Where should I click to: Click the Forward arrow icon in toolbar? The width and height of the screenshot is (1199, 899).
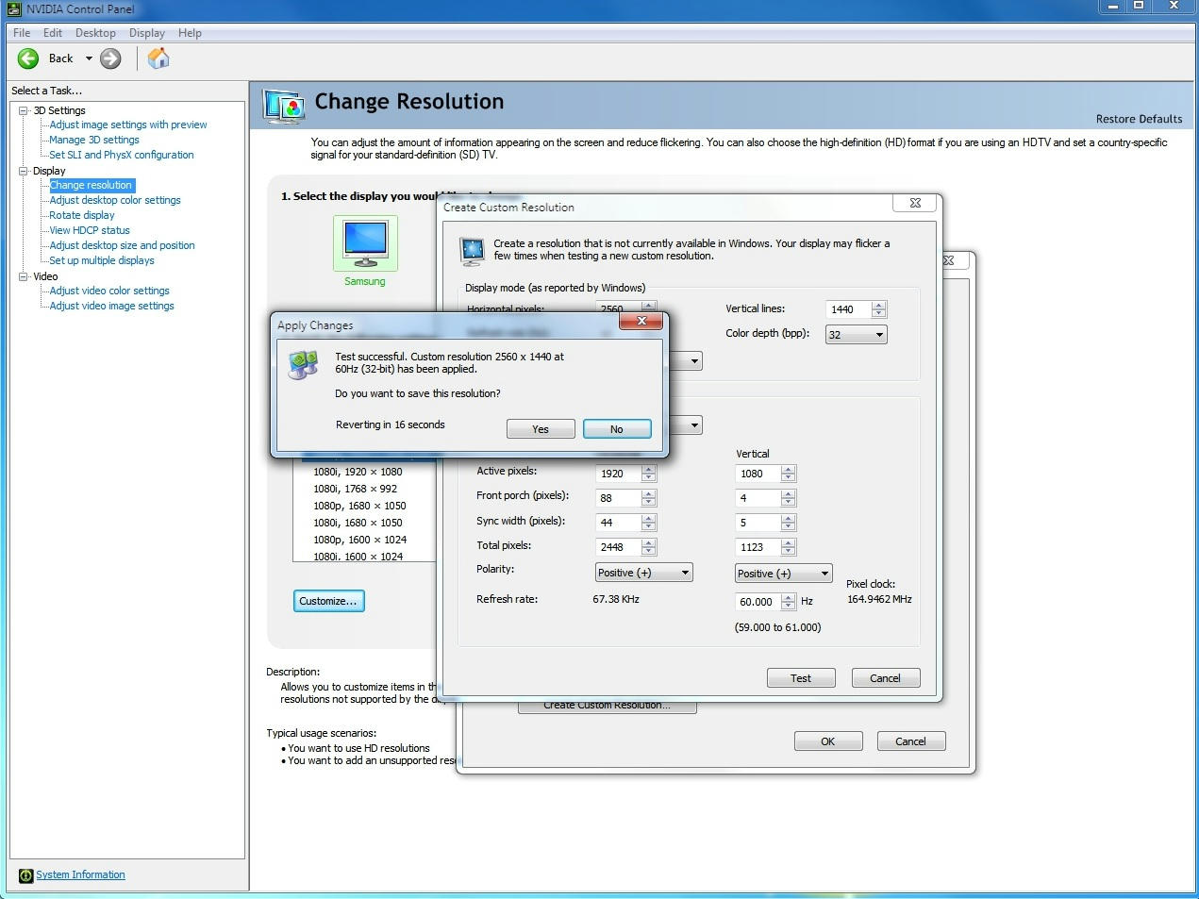[x=110, y=58]
